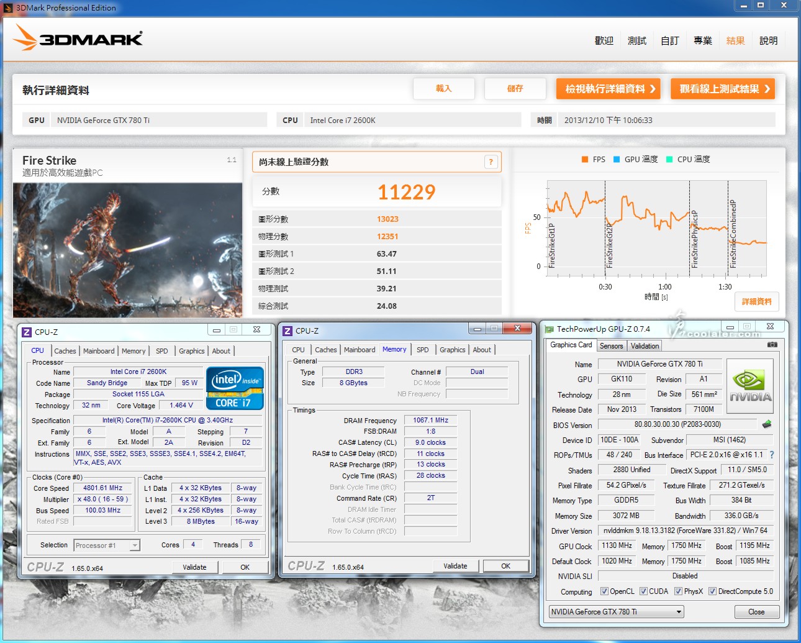The width and height of the screenshot is (801, 643).
Task: Click the 載入 load button
Action: [444, 89]
